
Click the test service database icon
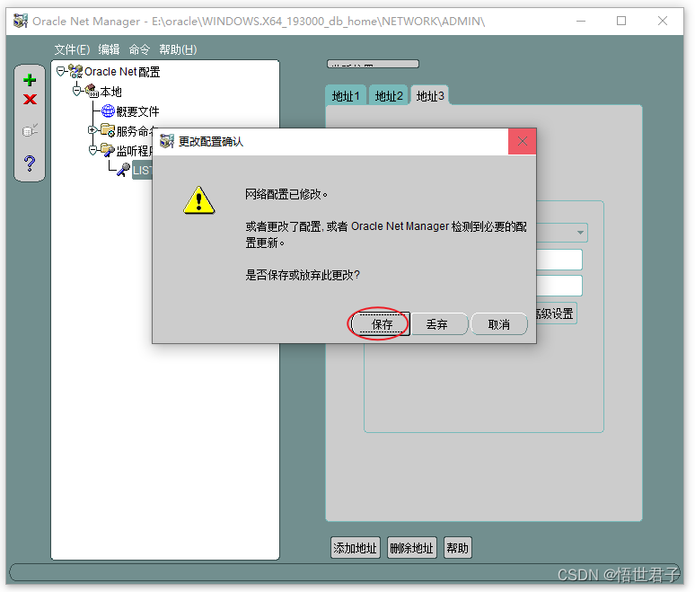point(30,130)
